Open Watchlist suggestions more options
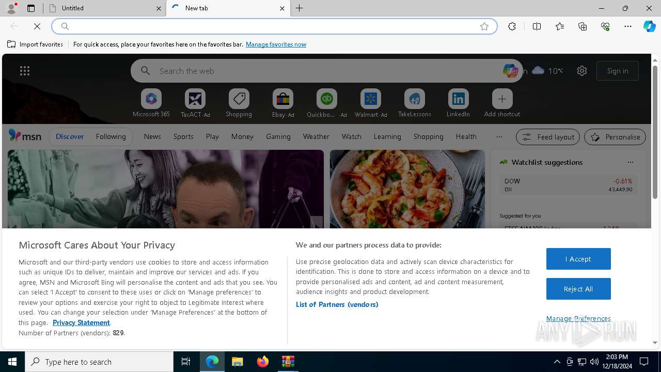This screenshot has width=661, height=372. point(630,162)
